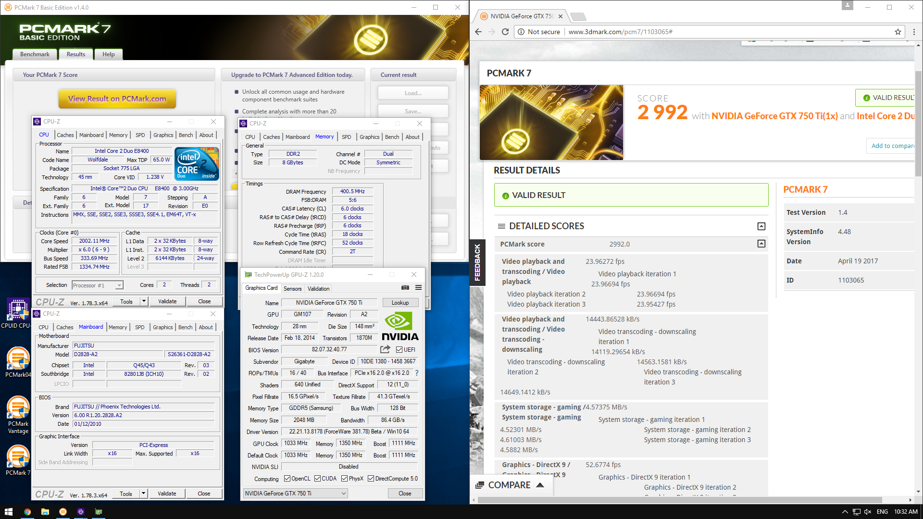Click the GPU-Z icon in the taskbar
The image size is (923, 519).
click(x=99, y=512)
